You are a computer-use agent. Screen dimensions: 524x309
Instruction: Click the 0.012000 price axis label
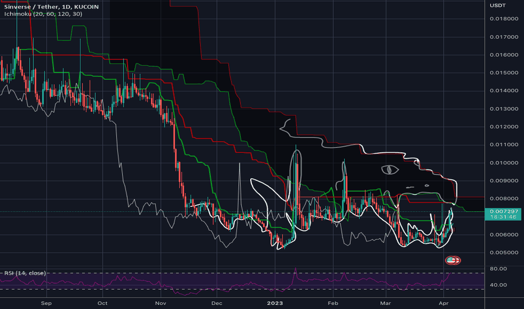click(504, 126)
